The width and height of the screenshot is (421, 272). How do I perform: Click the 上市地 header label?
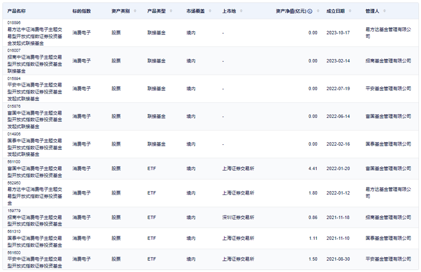coord(229,11)
